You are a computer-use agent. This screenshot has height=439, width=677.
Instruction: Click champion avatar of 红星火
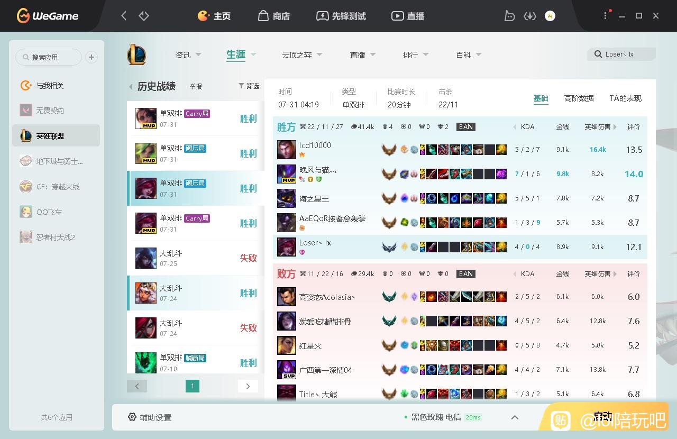click(287, 345)
